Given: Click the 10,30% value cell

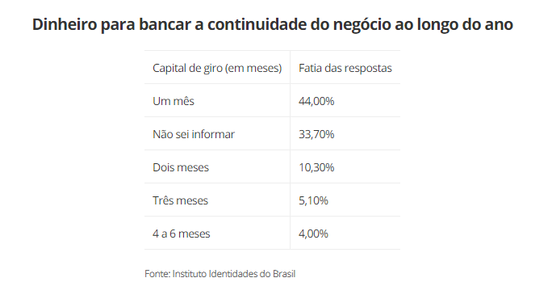Looking at the screenshot, I should (316, 167).
